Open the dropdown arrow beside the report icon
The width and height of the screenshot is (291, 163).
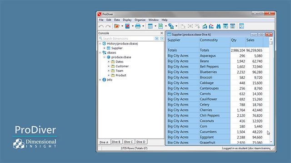click(166, 26)
